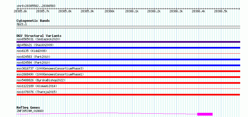Click the nsv5488826 (ByrskaBishop2022) label

click(41, 80)
